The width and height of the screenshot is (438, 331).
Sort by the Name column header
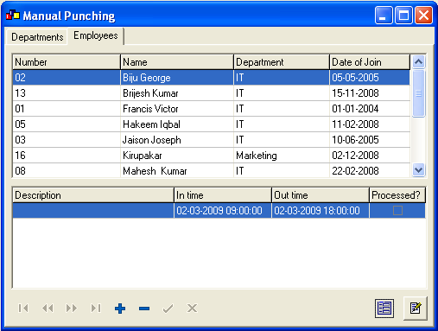(x=177, y=62)
